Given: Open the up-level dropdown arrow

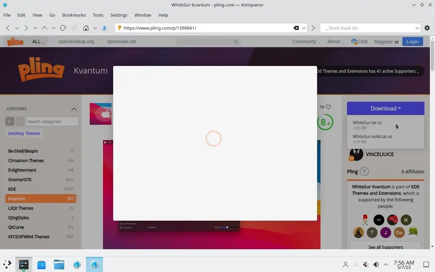Looking at the screenshot, I should coord(53,28).
